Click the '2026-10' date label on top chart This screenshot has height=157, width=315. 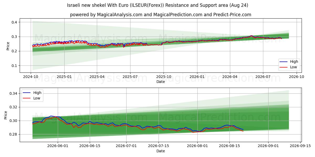point(296,77)
